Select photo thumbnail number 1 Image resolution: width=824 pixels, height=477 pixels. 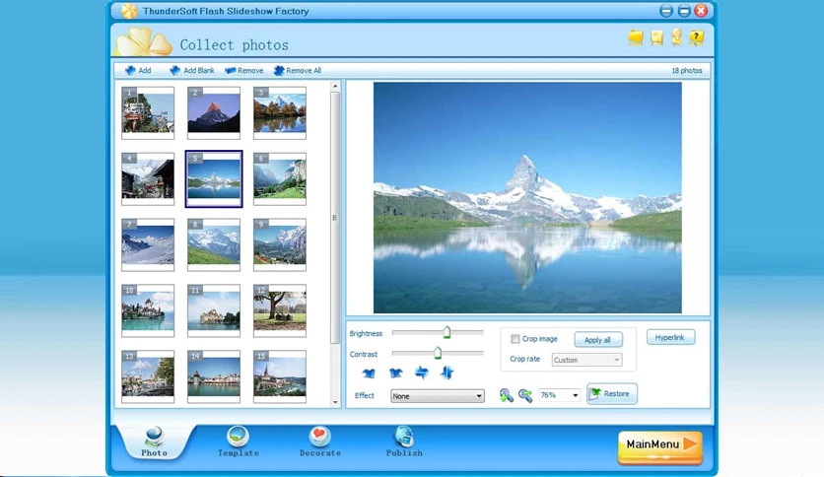pos(148,113)
